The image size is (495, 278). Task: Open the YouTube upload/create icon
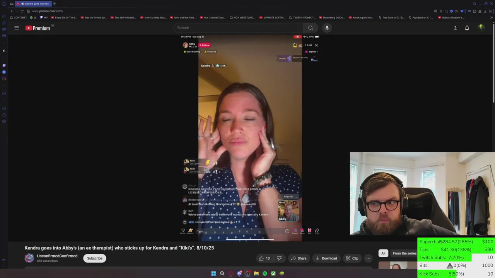(x=455, y=28)
